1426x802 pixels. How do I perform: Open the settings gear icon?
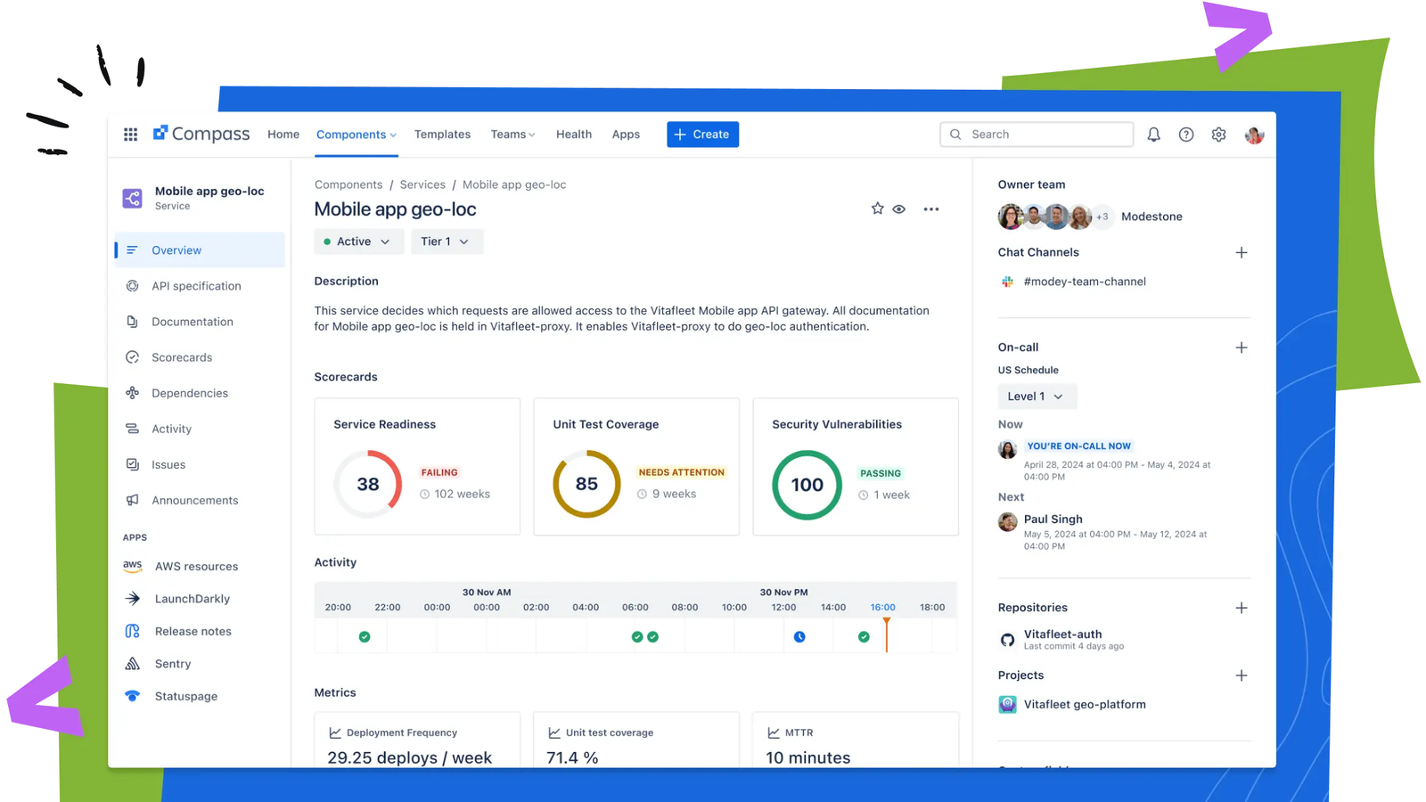[1218, 135]
